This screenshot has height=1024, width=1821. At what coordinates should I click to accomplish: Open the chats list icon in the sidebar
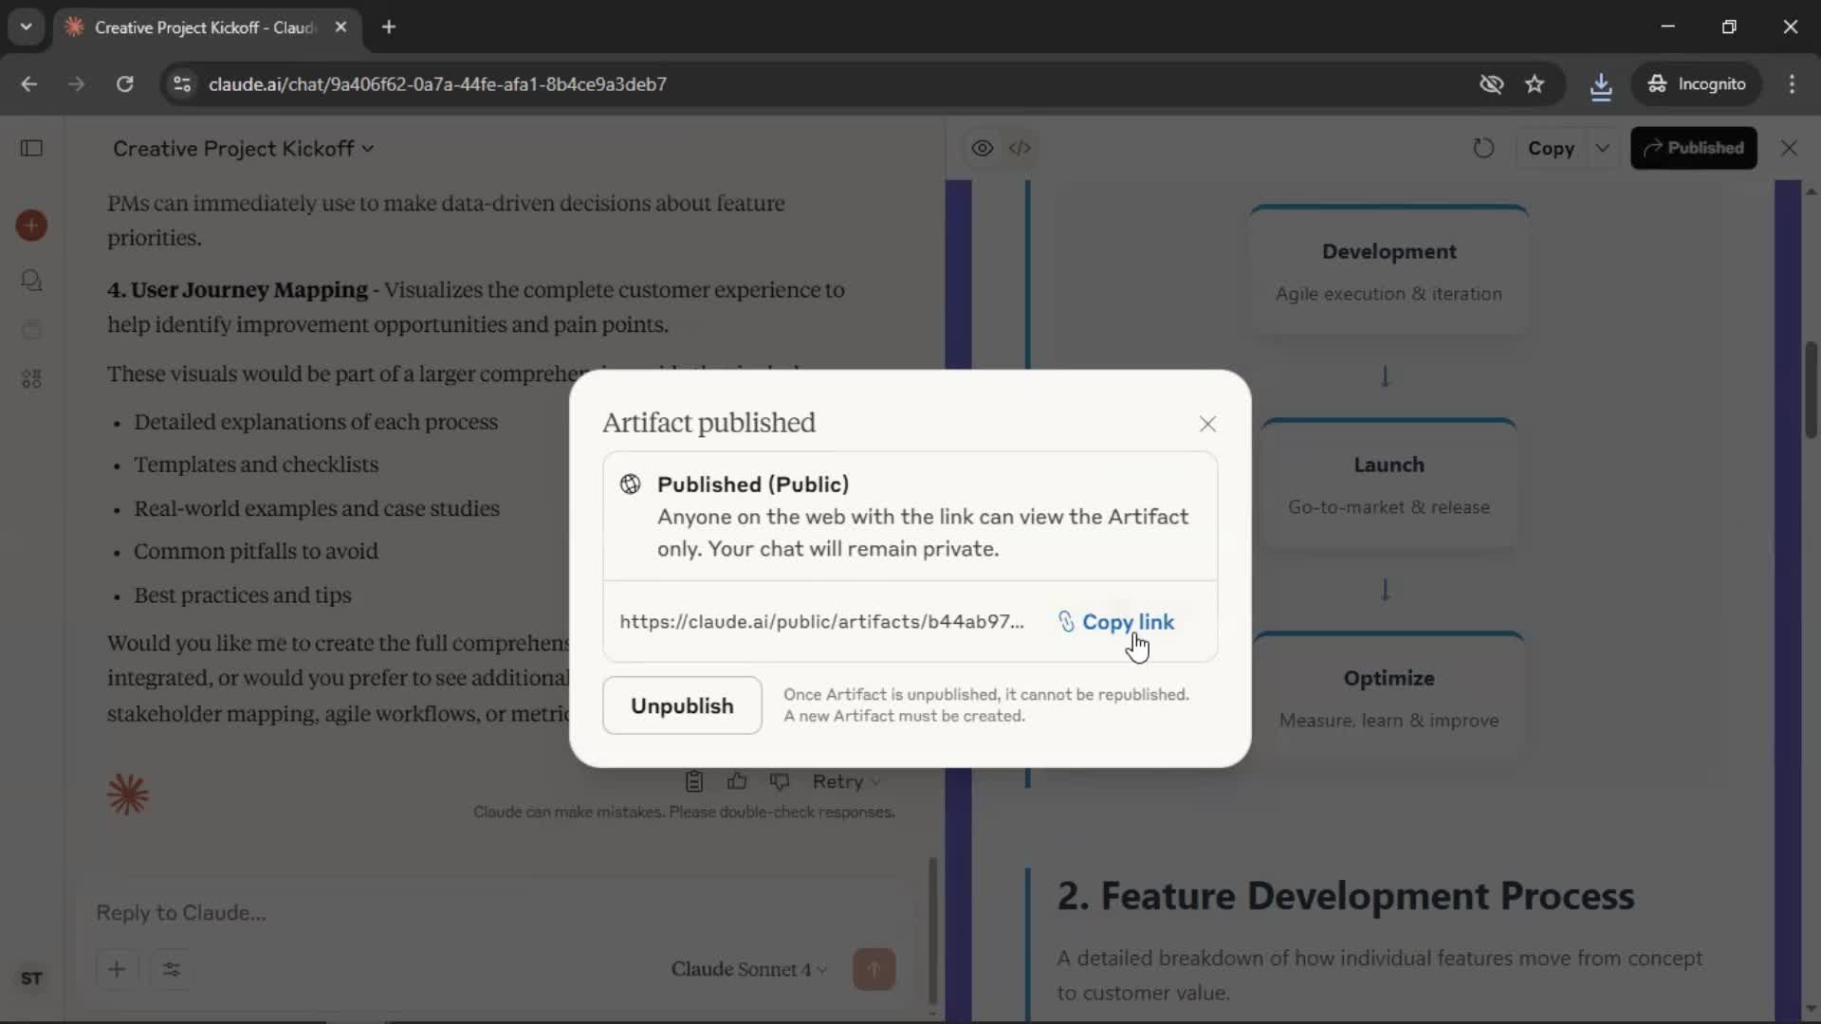[x=31, y=281]
